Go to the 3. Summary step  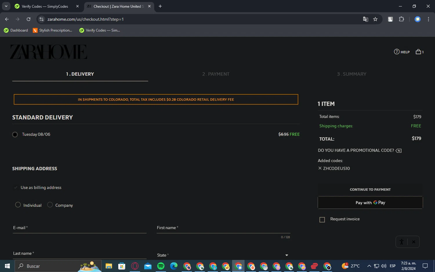tap(351, 74)
